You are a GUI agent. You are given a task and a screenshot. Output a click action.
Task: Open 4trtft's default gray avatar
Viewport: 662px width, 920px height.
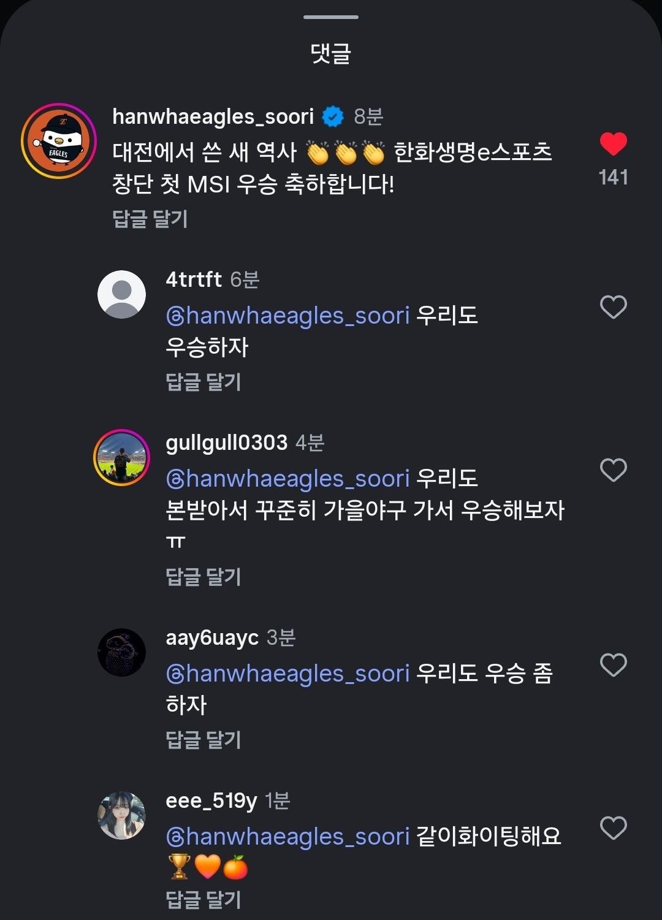121,295
